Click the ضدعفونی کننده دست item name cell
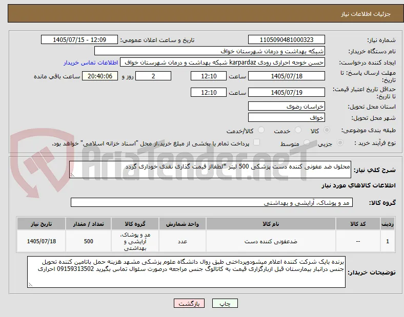 pos(271,241)
